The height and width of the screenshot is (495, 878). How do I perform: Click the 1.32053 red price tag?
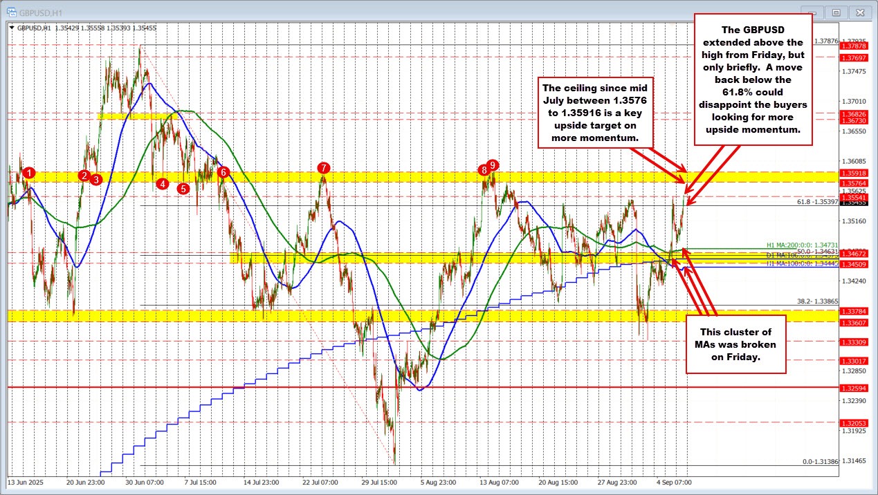[853, 422]
